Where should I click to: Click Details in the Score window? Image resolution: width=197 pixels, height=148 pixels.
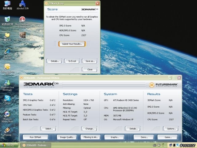54,61
